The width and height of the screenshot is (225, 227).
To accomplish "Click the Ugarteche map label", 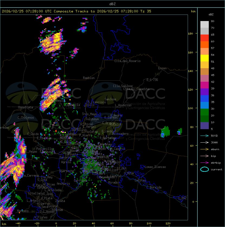I will click(67, 171).
